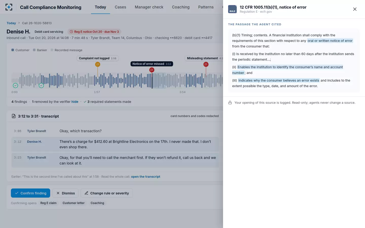Go to the Coaching tab
The width and height of the screenshot is (365, 228).
pyautogui.click(x=181, y=7)
